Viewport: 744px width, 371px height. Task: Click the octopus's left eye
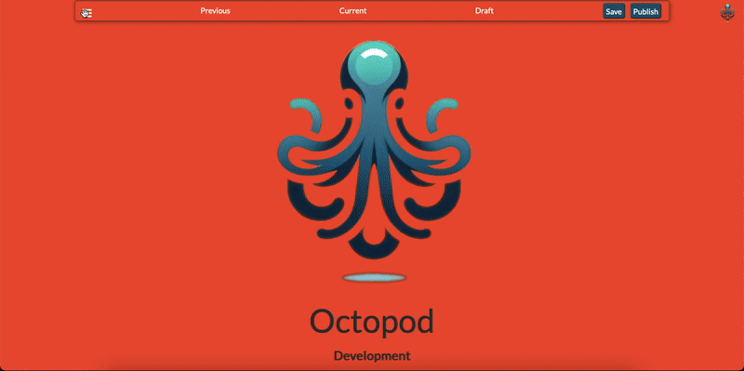pos(349,103)
